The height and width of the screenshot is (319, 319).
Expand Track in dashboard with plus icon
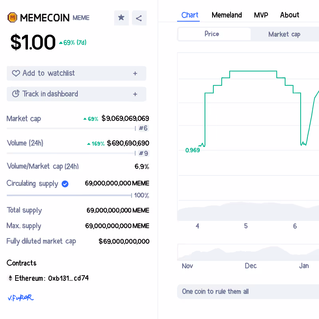pyautogui.click(x=135, y=94)
